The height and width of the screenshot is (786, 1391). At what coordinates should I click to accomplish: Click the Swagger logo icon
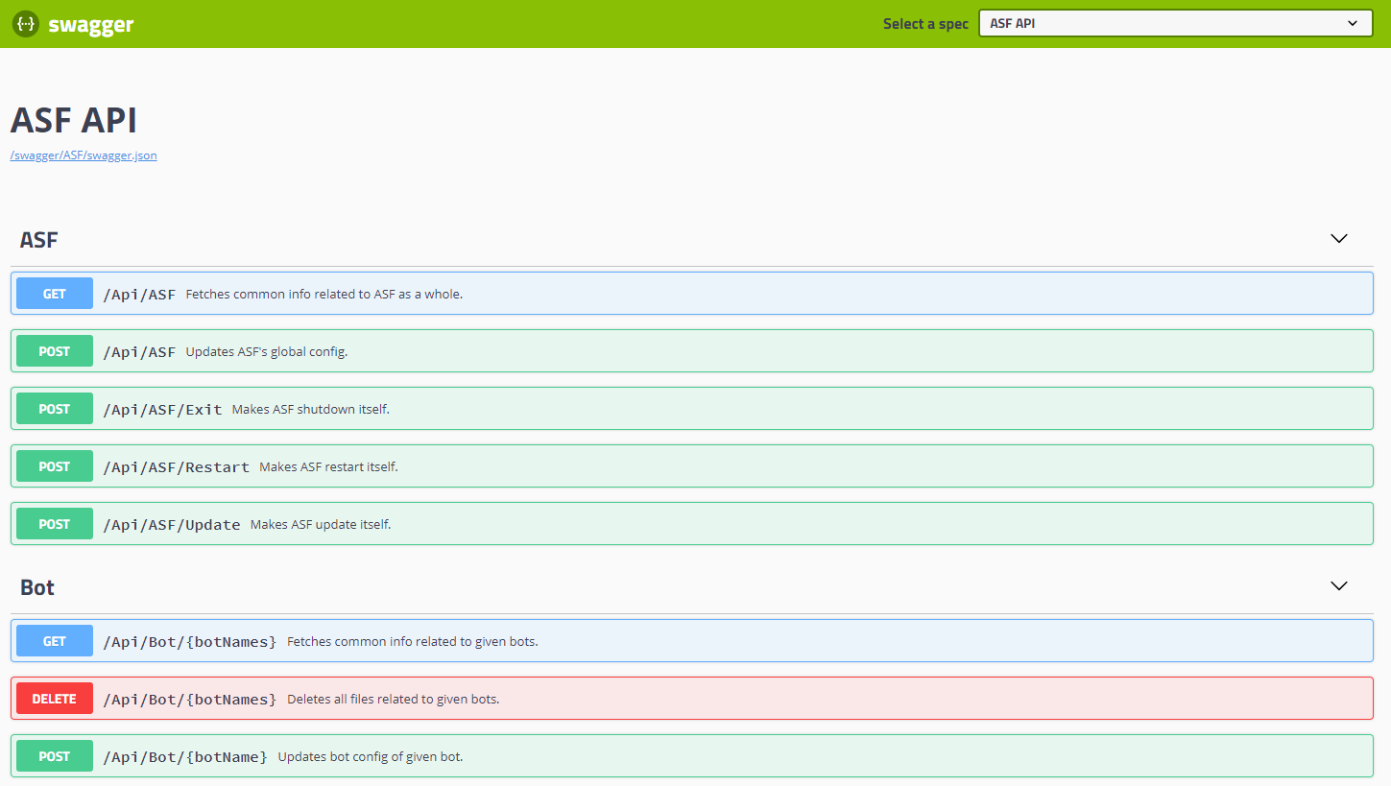(x=26, y=24)
